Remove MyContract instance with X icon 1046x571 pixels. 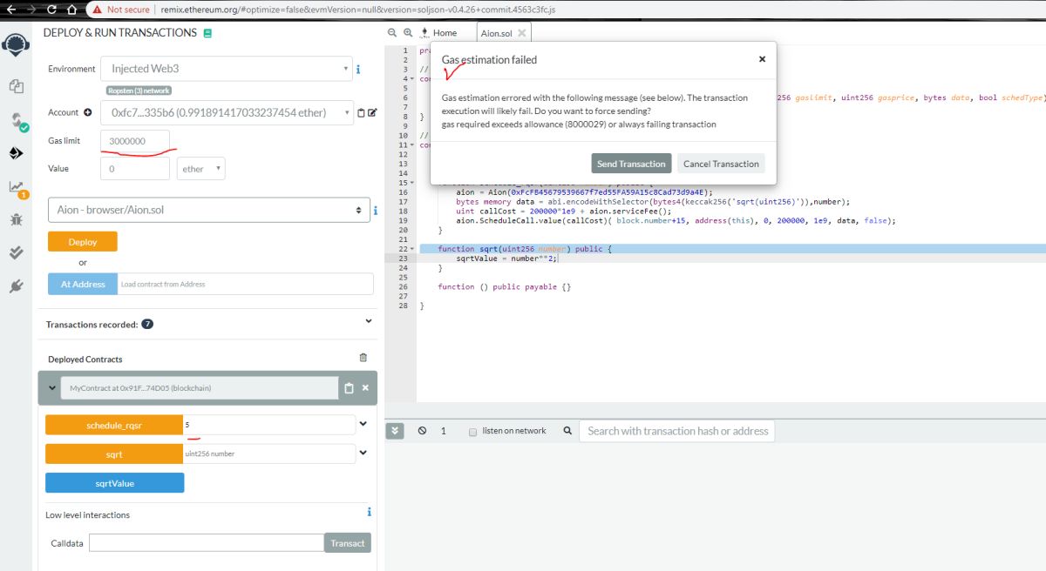(x=365, y=388)
